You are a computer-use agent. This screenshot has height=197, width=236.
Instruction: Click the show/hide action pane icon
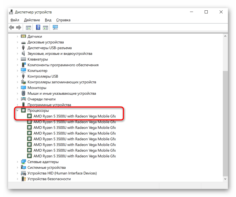(x=45, y=27)
